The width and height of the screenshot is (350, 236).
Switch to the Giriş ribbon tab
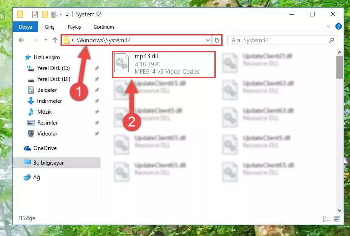50,27
